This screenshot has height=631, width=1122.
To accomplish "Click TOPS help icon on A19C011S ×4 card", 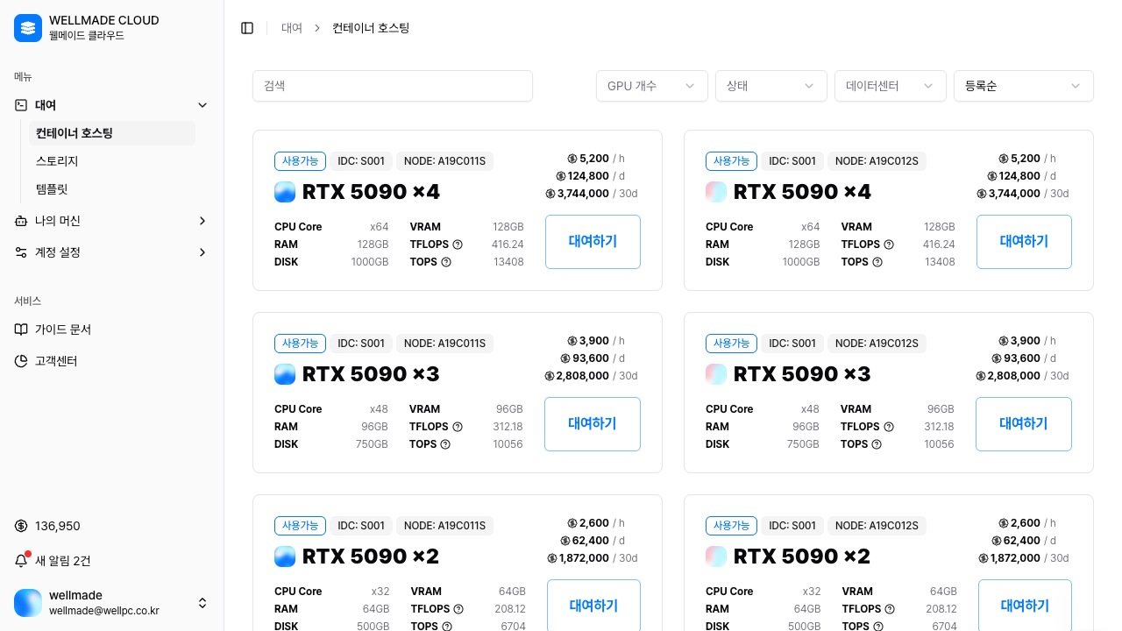I will pyautogui.click(x=446, y=262).
